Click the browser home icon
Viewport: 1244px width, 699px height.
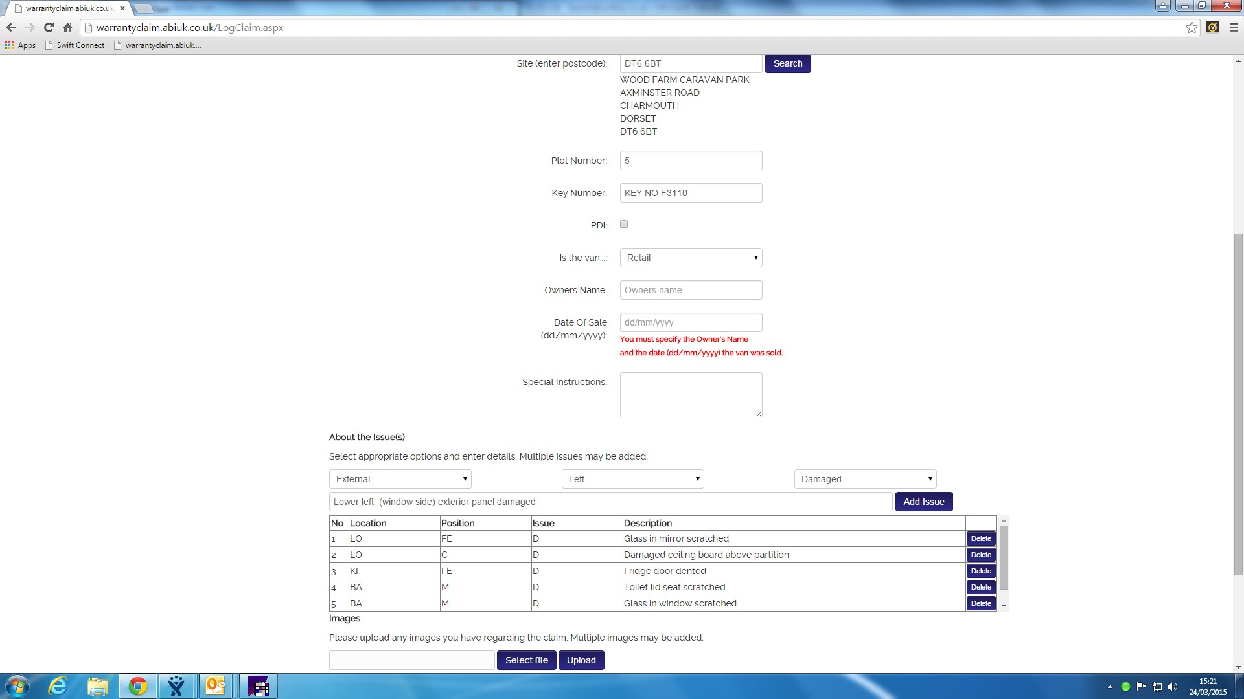(x=67, y=27)
